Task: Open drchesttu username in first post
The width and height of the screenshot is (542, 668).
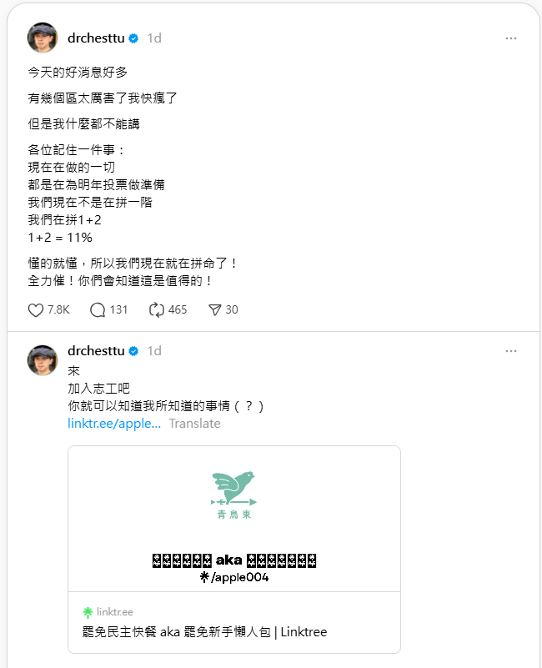Action: [x=96, y=38]
